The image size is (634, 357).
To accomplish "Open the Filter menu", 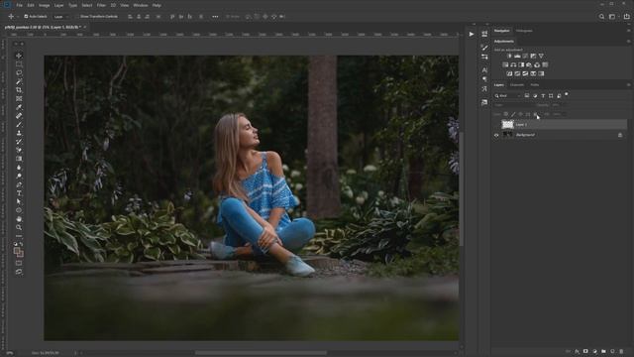I will pyautogui.click(x=101, y=5).
